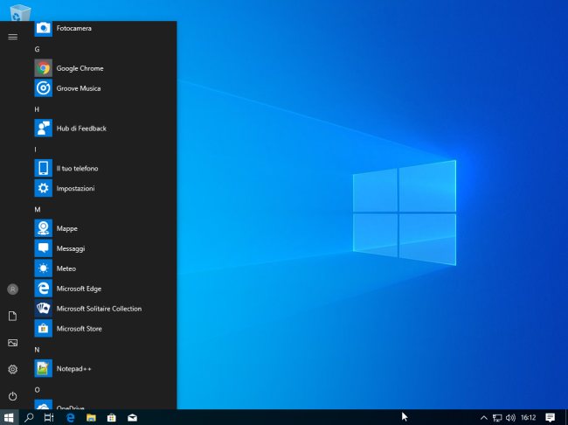Open Il tuo telefono app
568x425 pixels.
[77, 168]
